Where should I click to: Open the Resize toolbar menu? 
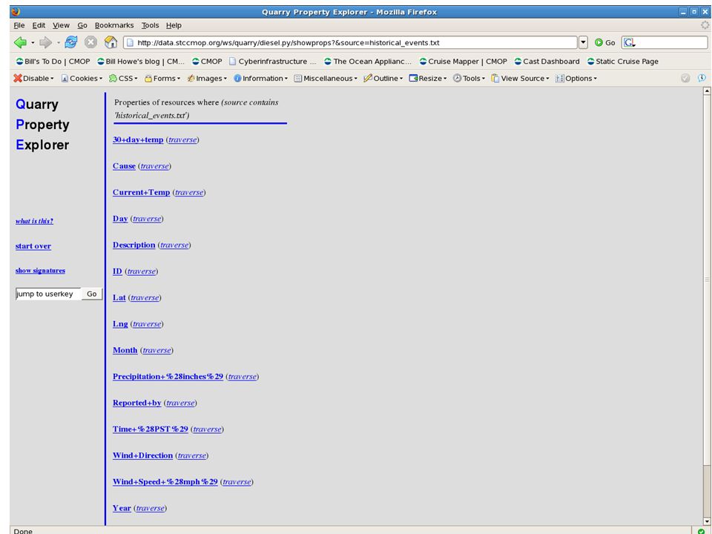point(428,79)
